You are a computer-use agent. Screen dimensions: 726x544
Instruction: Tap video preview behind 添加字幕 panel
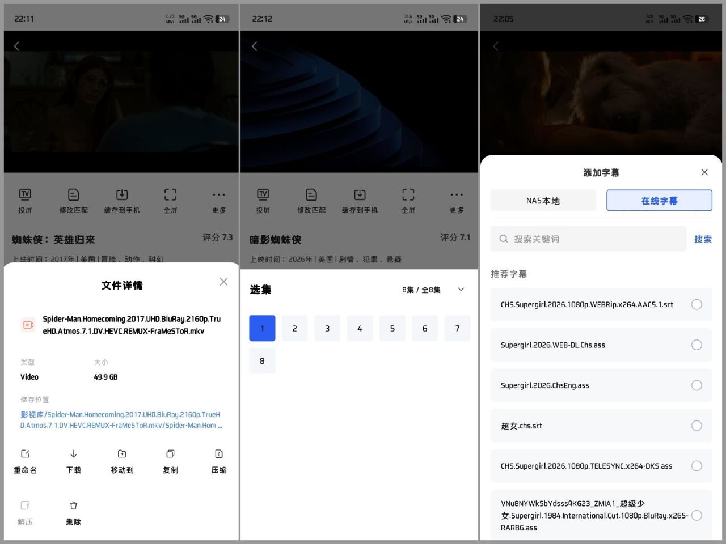click(x=601, y=102)
